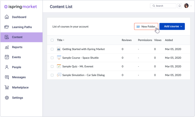
Task: Click the iSpring Market logo
Action: click(21, 7)
